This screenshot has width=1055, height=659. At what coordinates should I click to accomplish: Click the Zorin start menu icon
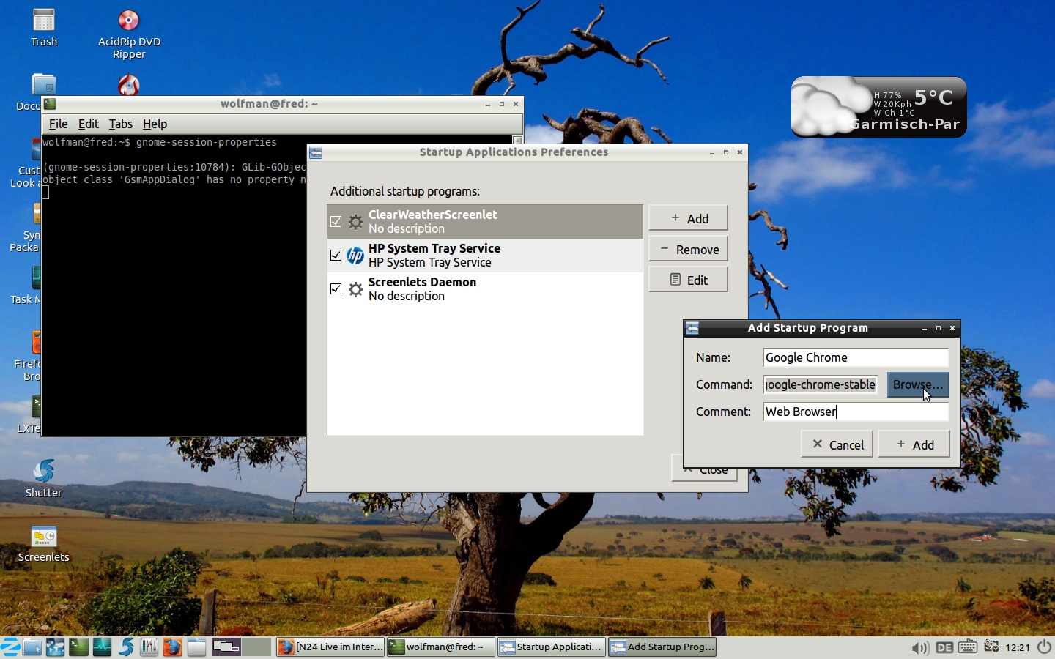[x=10, y=647]
